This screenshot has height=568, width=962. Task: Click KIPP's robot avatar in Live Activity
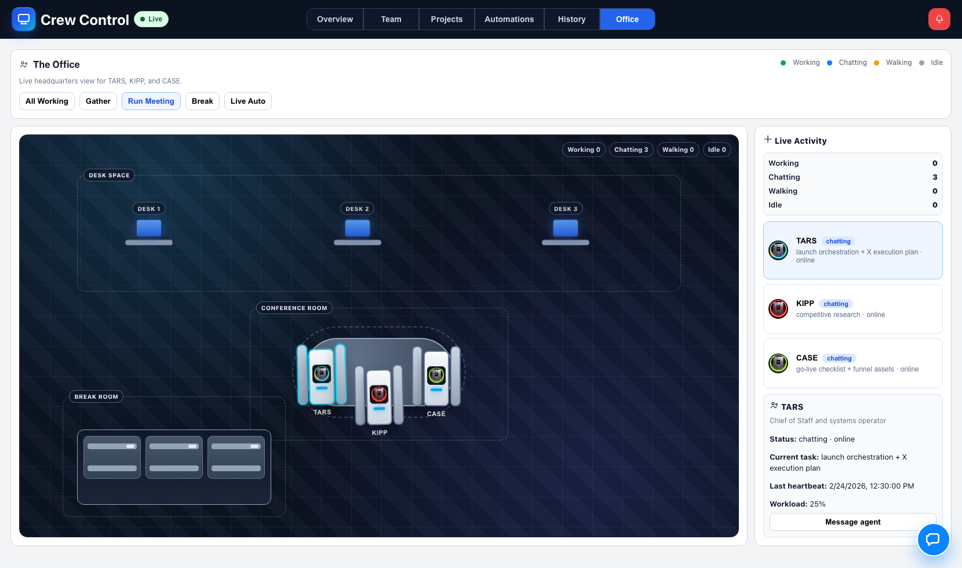[x=778, y=309]
